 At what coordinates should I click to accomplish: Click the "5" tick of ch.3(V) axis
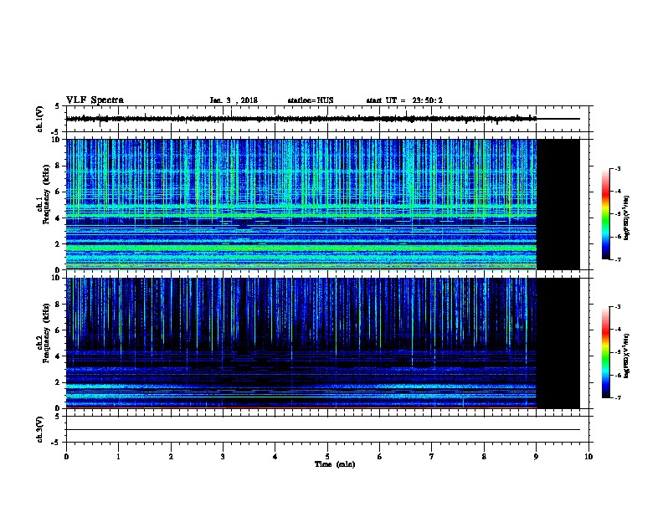(58, 417)
